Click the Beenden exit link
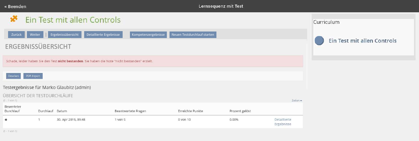Screen dimensions: 419x141 point(15,7)
